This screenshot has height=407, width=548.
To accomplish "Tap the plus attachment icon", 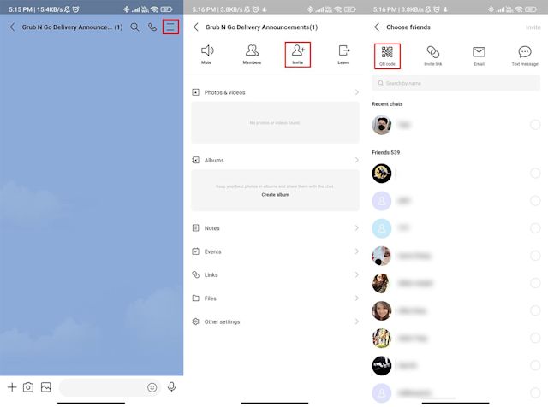I will pos(12,387).
